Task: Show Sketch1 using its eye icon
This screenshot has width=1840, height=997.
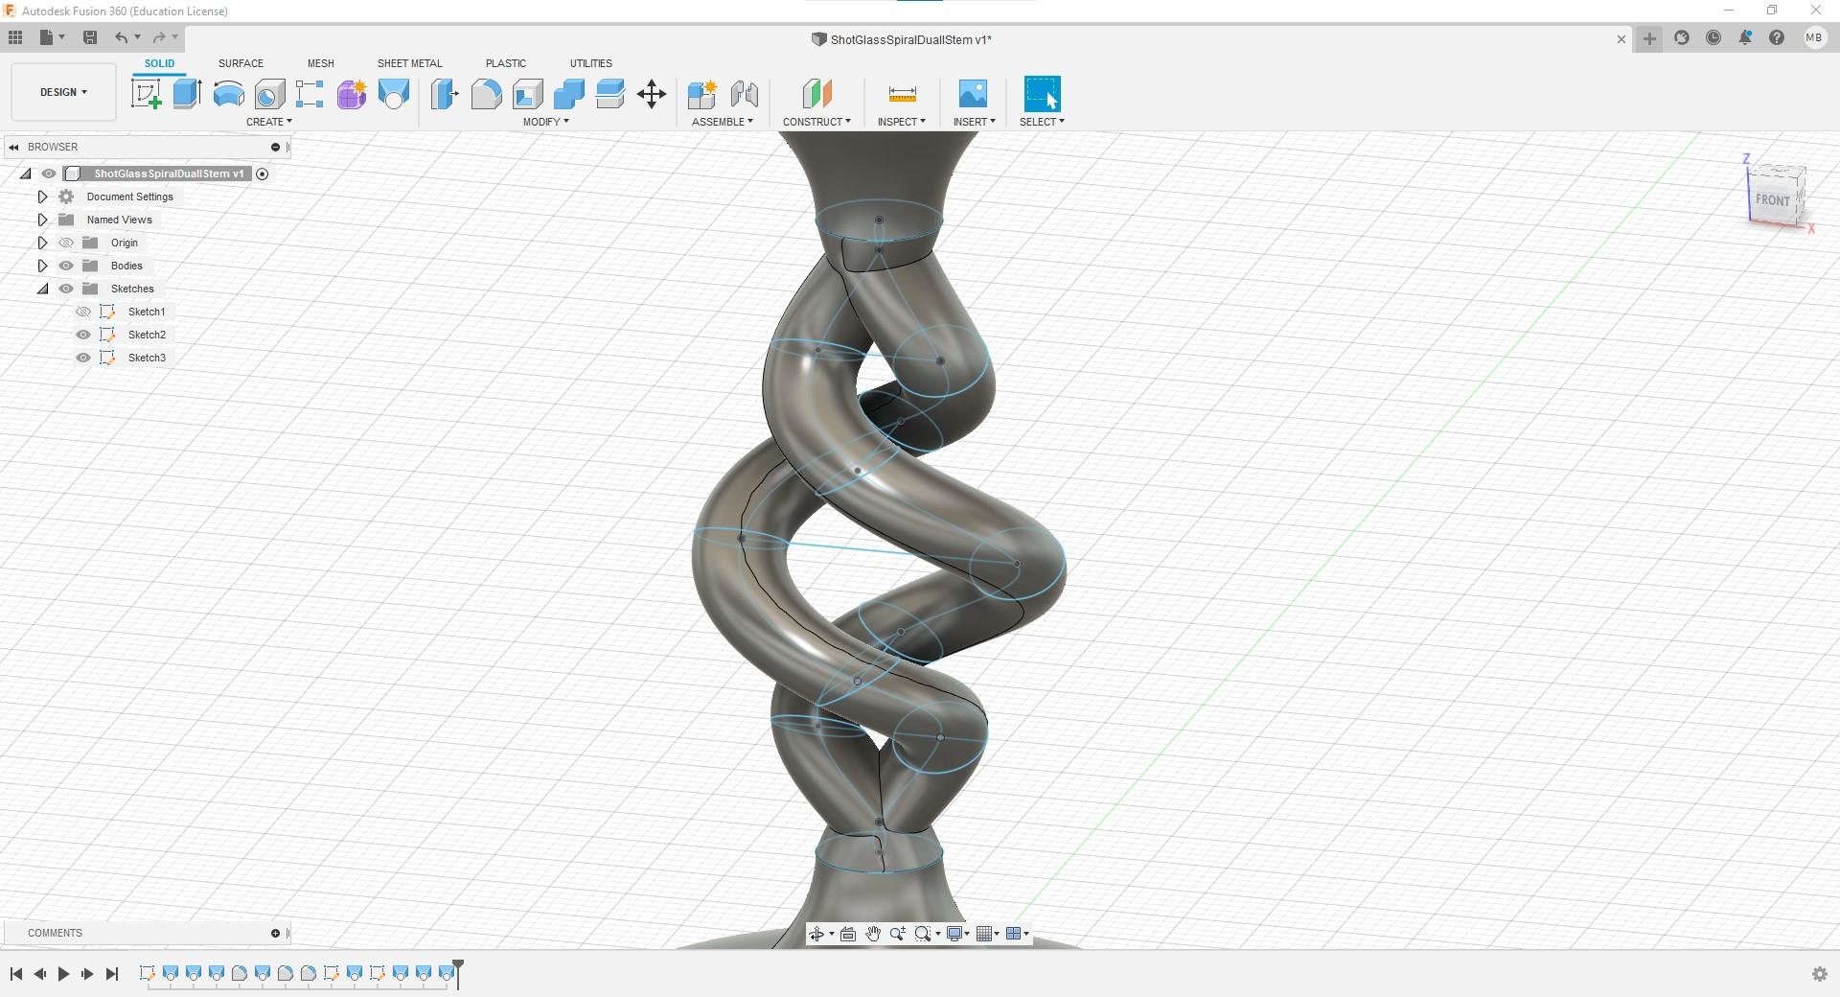Action: (x=83, y=312)
